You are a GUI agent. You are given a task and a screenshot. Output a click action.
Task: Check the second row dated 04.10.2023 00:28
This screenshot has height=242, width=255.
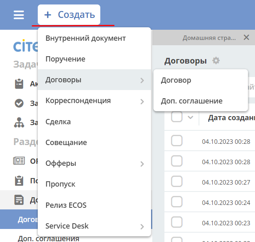click(177, 161)
